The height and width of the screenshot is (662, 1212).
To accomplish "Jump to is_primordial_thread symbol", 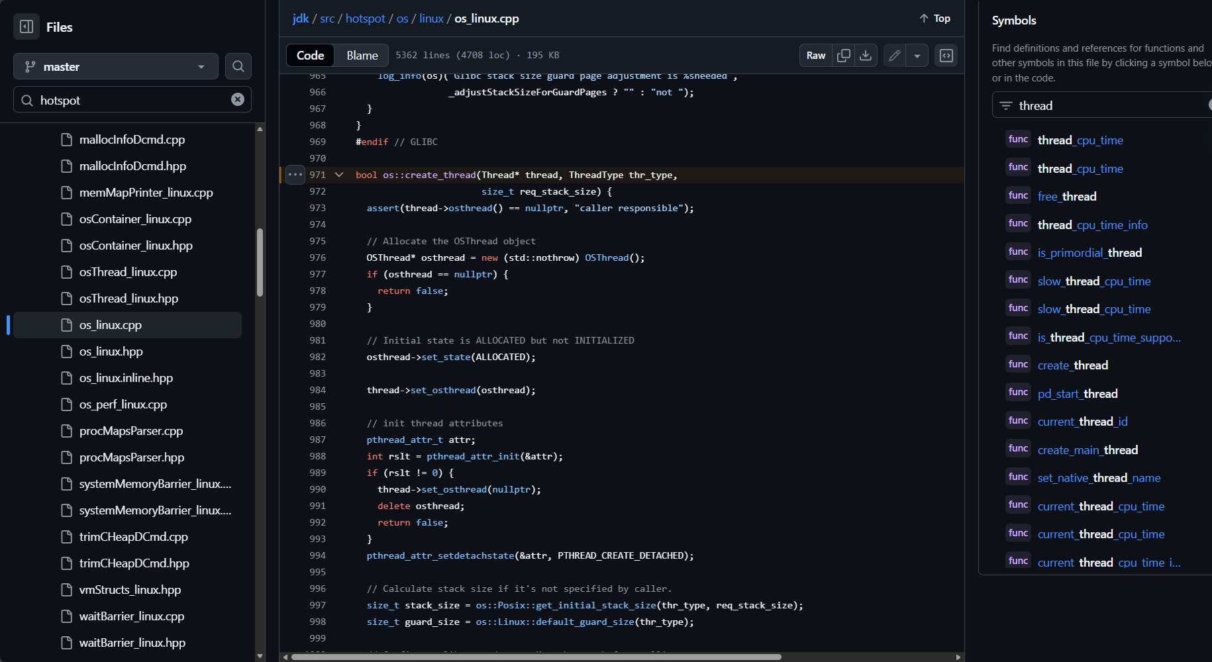I will click(x=1089, y=253).
